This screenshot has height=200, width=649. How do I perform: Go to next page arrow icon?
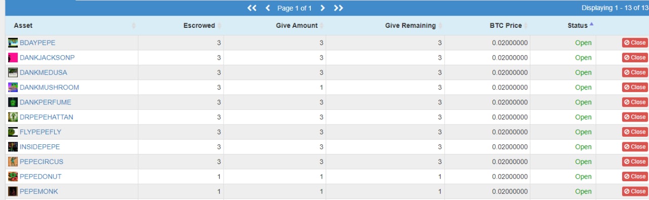coord(322,8)
